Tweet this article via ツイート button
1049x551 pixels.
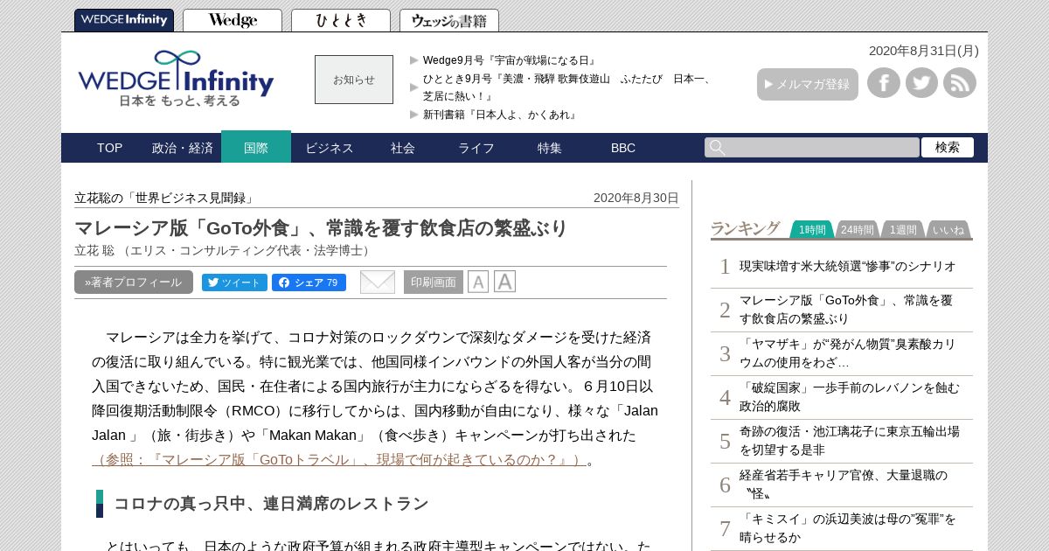[234, 282]
